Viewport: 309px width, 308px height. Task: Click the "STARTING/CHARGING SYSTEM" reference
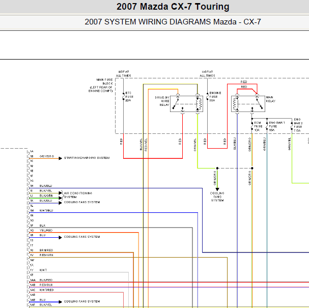87,158
